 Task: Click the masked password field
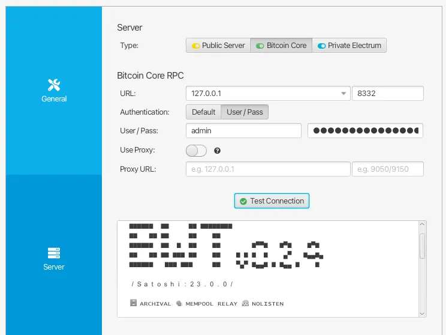(365, 131)
